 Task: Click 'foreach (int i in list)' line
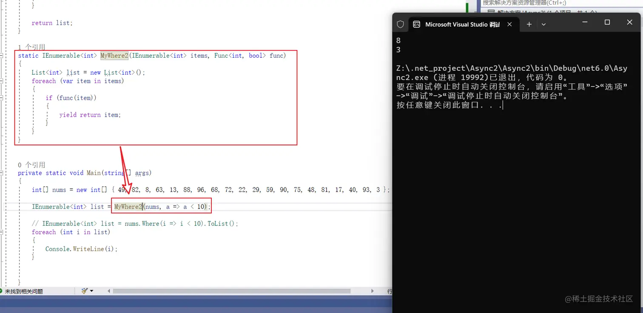pos(71,232)
